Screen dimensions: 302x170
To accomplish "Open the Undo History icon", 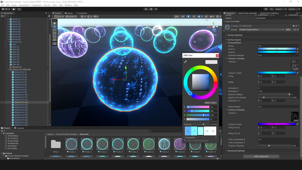I will point(266,9).
